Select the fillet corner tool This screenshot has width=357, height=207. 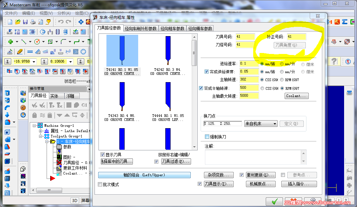click(63, 42)
